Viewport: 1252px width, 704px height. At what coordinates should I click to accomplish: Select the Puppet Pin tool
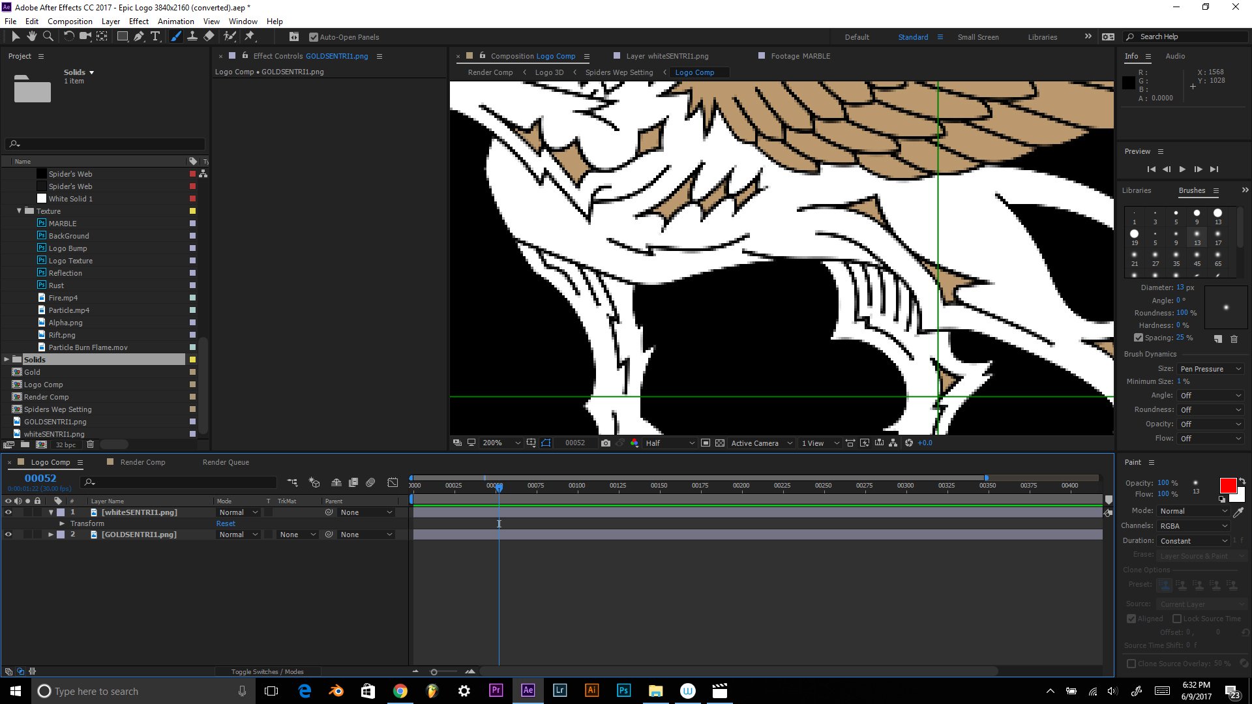point(250,37)
